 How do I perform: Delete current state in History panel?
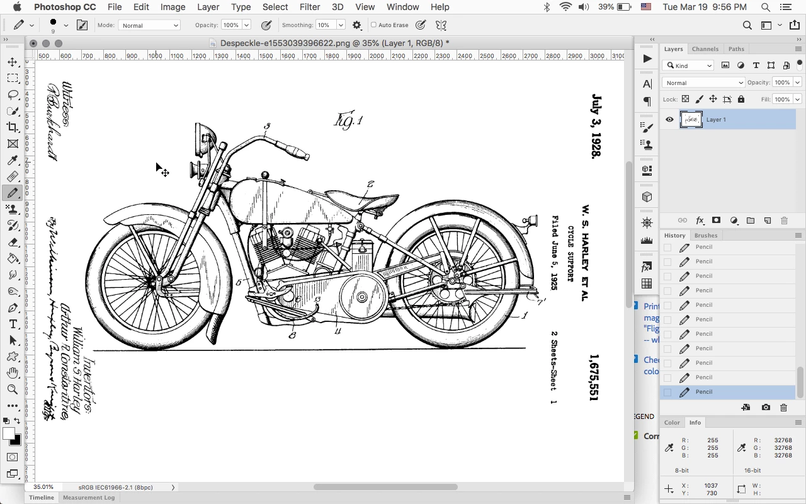click(x=783, y=408)
